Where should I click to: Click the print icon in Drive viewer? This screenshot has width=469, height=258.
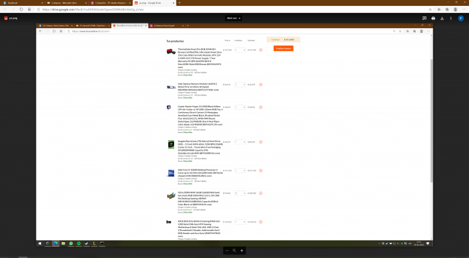click(433, 18)
